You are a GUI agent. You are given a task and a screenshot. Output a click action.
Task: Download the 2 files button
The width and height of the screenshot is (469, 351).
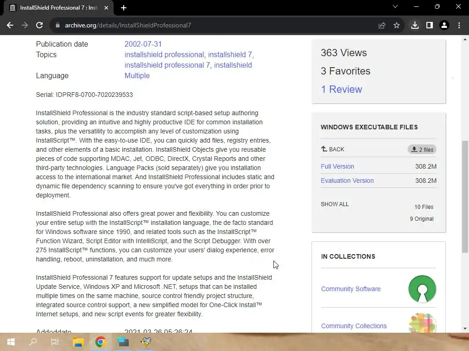pos(422,149)
